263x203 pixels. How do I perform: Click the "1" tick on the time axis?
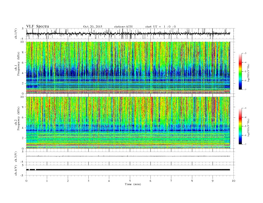[x=47, y=181]
